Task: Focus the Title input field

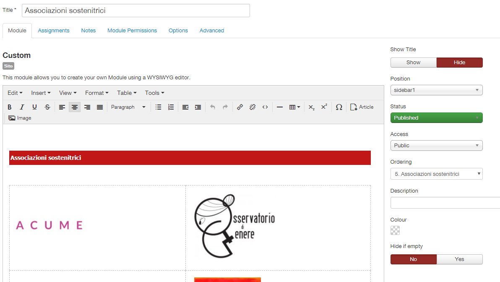Action: [136, 10]
